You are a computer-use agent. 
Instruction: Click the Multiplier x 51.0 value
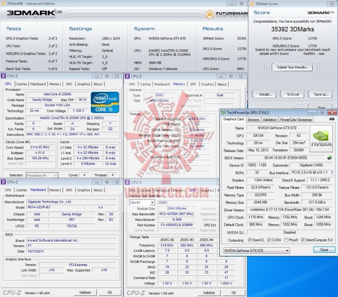click(40, 153)
